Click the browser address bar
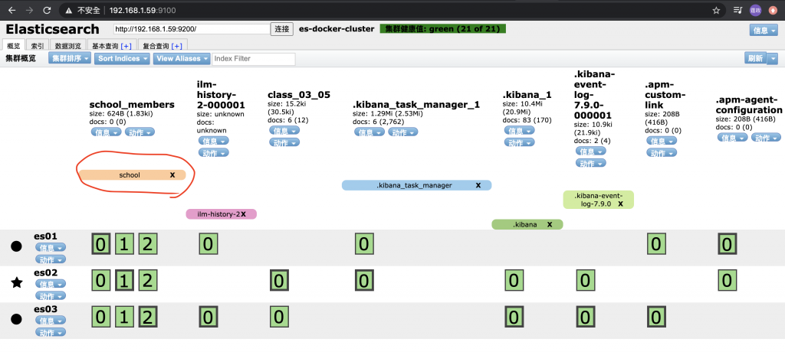 (x=390, y=10)
